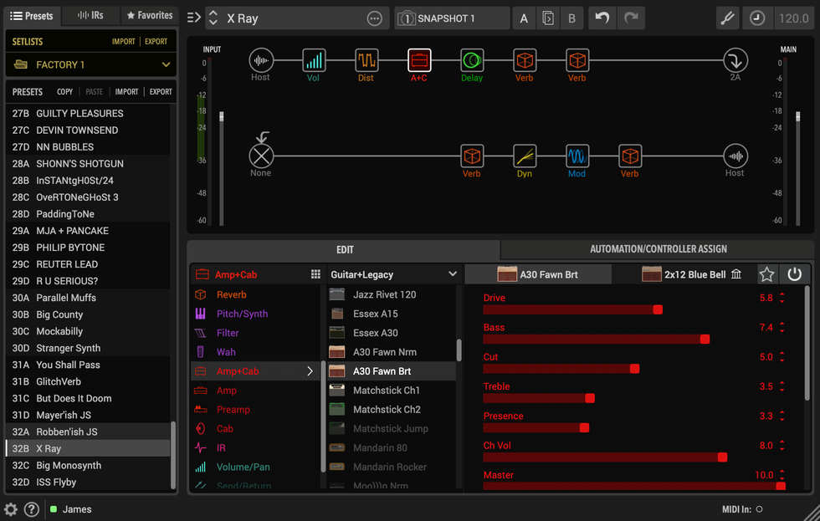Mark the block as favorite with star

pyautogui.click(x=766, y=274)
